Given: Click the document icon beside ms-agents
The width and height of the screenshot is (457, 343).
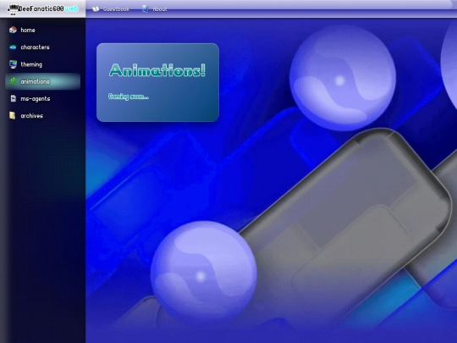Looking at the screenshot, I should (13, 98).
